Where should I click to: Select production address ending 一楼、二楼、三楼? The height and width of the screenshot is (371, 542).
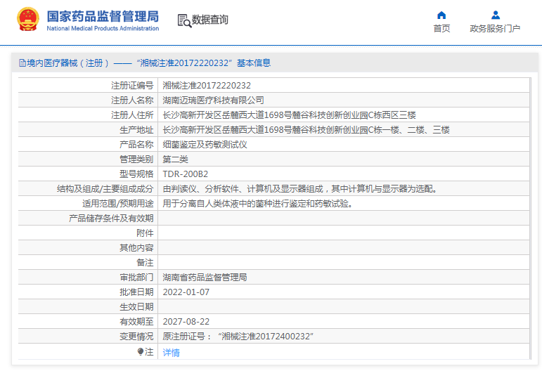click(x=306, y=130)
